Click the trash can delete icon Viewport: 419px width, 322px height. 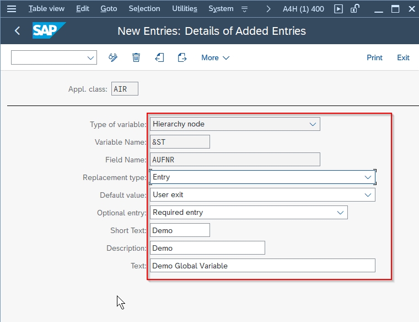coord(136,57)
